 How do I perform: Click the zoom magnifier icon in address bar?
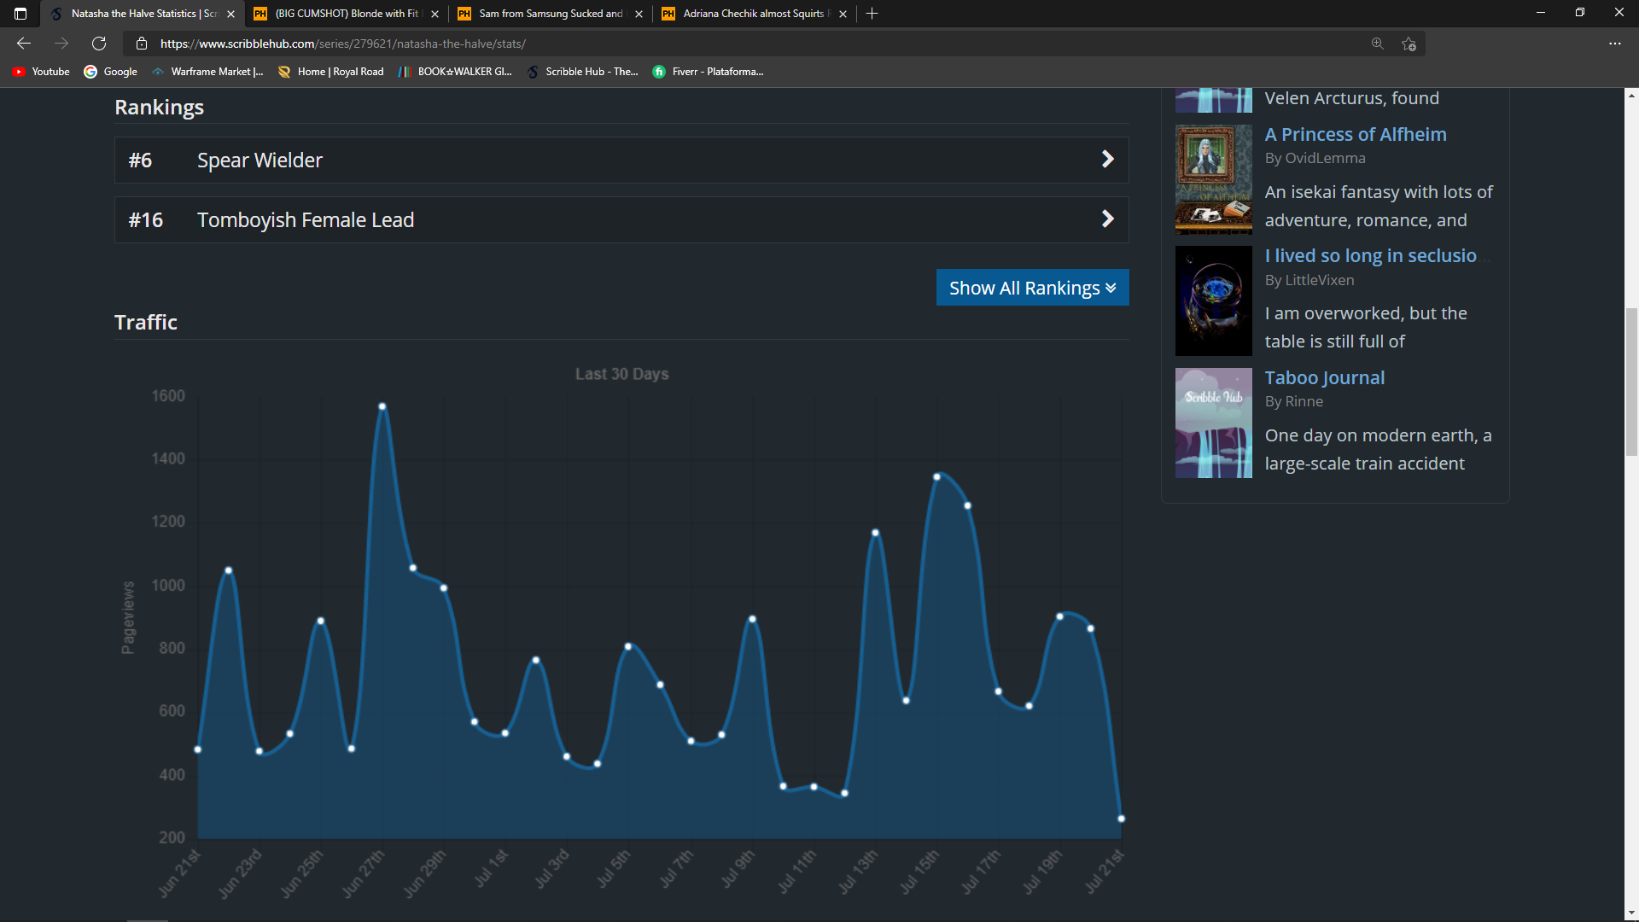coord(1377,44)
